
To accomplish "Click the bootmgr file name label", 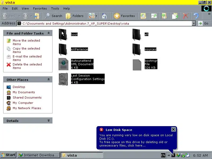I will pos(151,61).
